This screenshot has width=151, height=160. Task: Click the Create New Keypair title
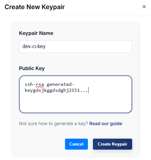[x=35, y=7]
